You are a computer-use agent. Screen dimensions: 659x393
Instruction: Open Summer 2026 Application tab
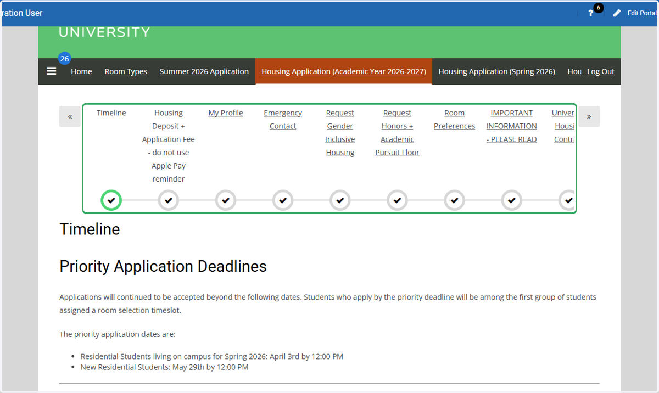(204, 71)
